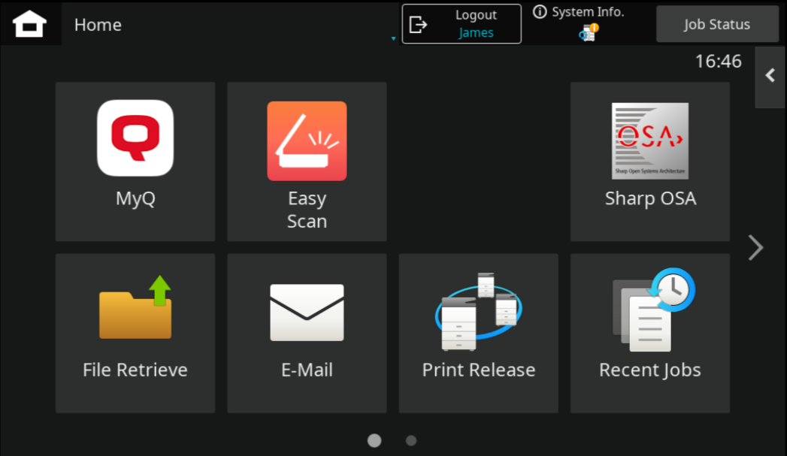Log out user James
Screen dimensions: 787x456
point(462,24)
